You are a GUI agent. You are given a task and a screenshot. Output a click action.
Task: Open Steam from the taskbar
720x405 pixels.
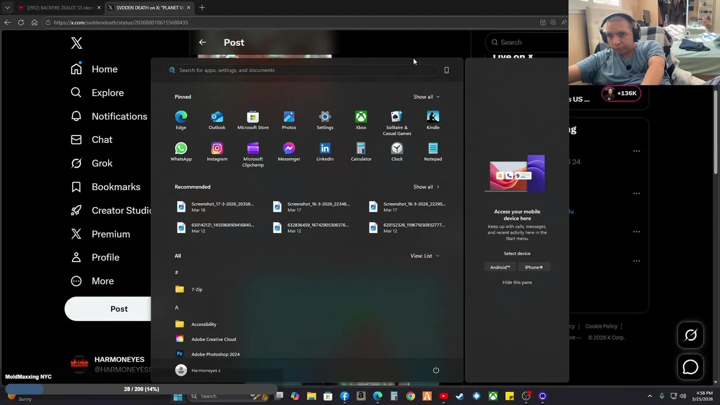(460, 397)
